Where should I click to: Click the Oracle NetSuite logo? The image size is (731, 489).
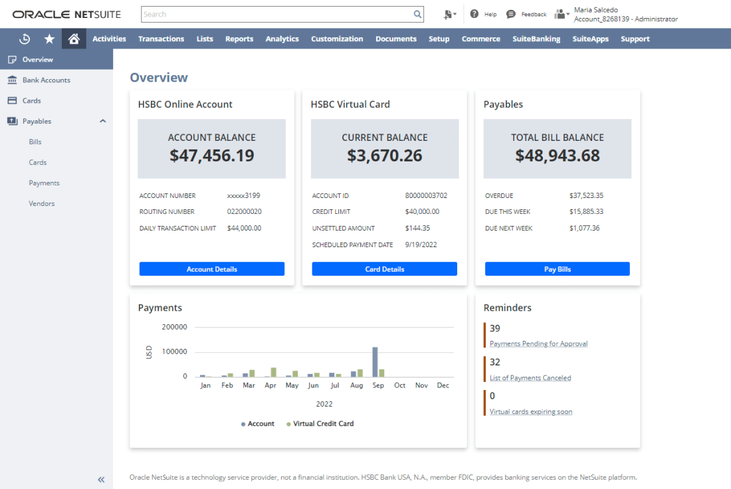pos(66,15)
